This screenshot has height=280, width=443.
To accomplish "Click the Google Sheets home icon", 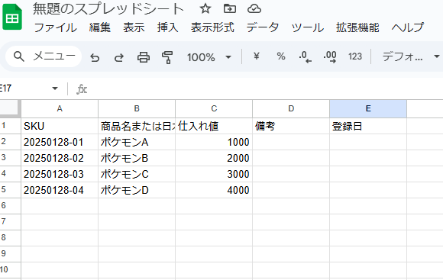I will [x=12, y=18].
